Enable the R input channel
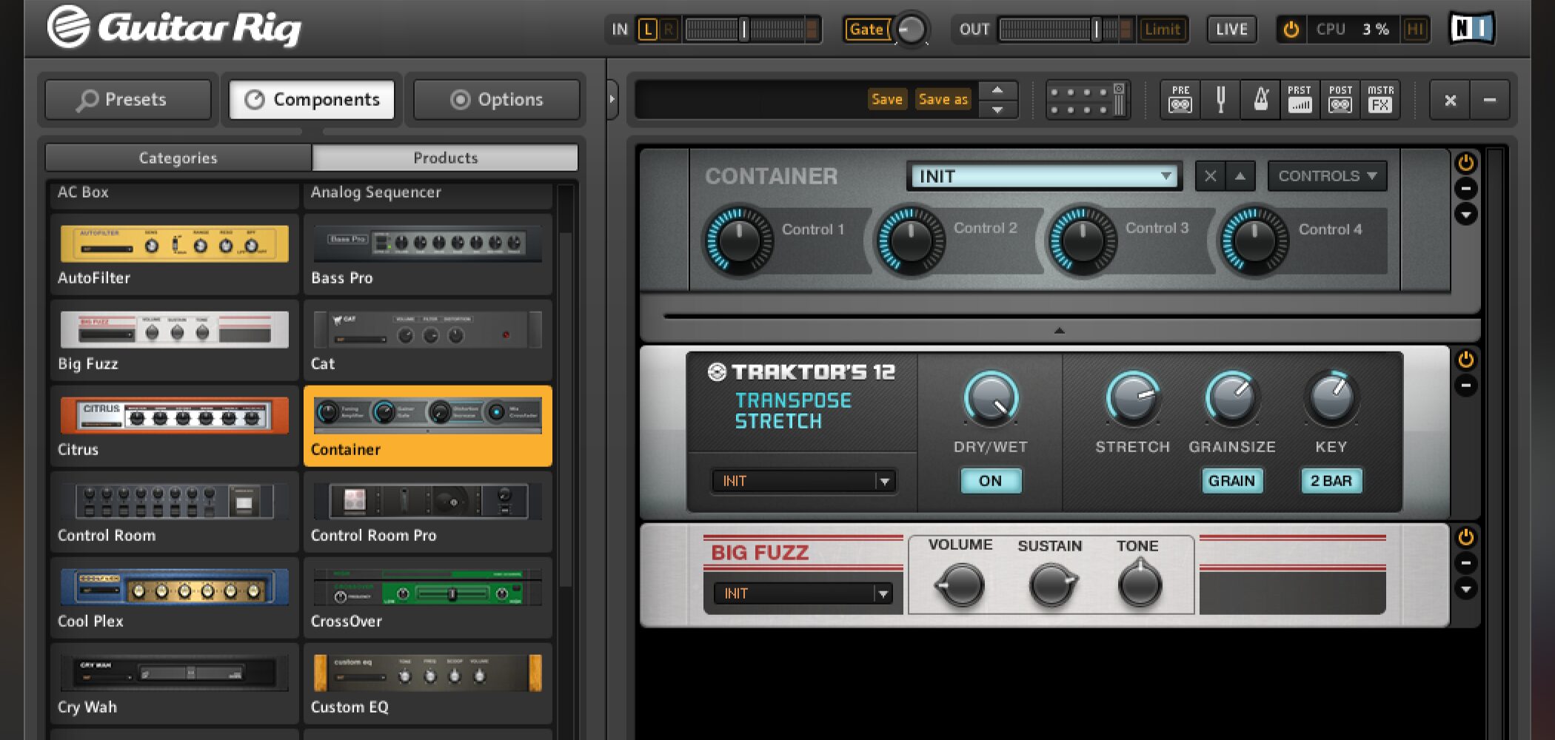The width and height of the screenshot is (1555, 740). 669,30
